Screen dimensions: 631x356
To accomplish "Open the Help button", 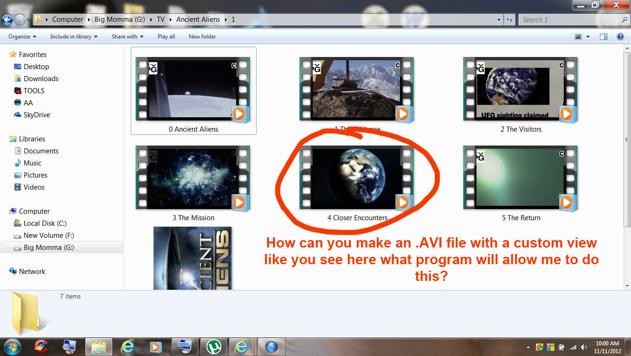I will point(620,37).
